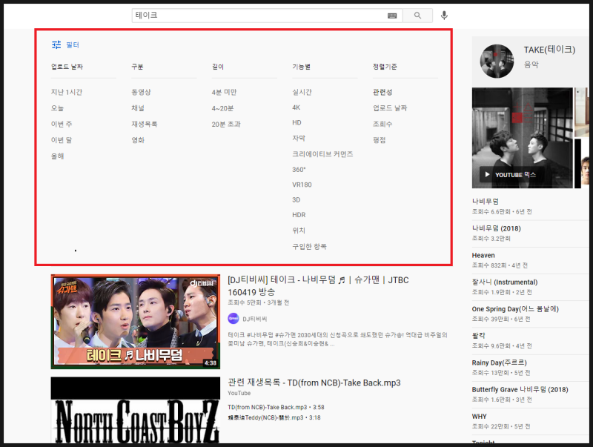
Task: Enable the 구입한 항목 filter
Action: (309, 247)
